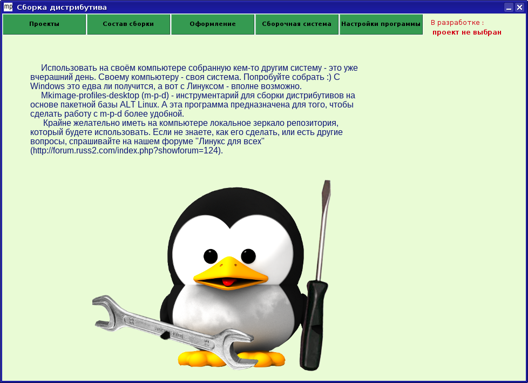This screenshot has width=528, height=383.
Task: Click the first intro sentence 'Использовать на своём компьютере'
Action: tap(108, 68)
